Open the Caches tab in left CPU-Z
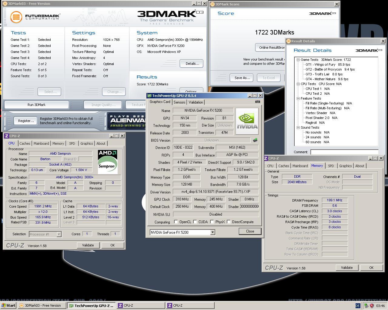 [25, 143]
